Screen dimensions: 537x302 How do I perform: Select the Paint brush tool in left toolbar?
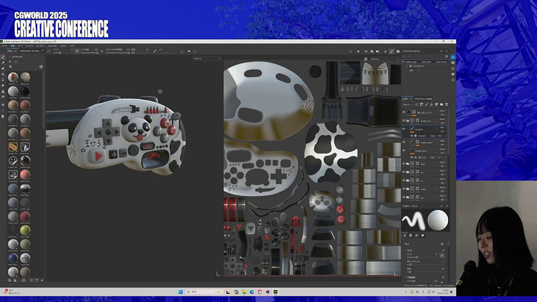3,57
